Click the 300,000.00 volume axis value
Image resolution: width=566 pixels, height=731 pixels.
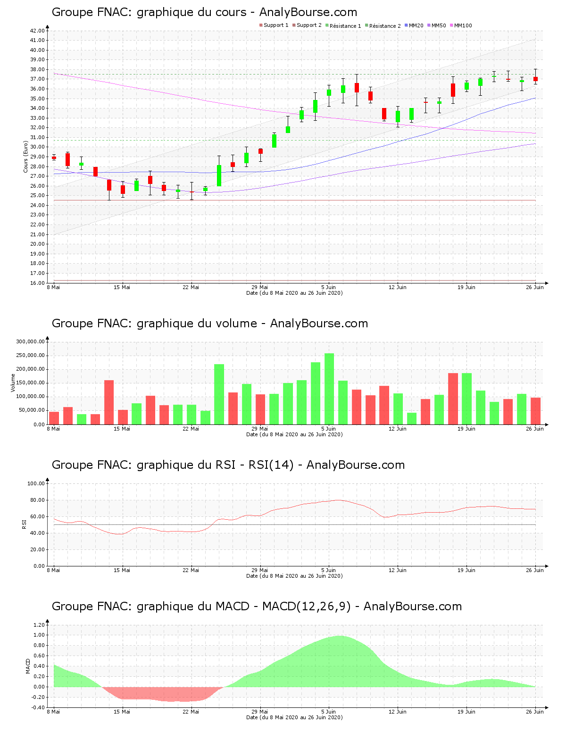click(30, 342)
